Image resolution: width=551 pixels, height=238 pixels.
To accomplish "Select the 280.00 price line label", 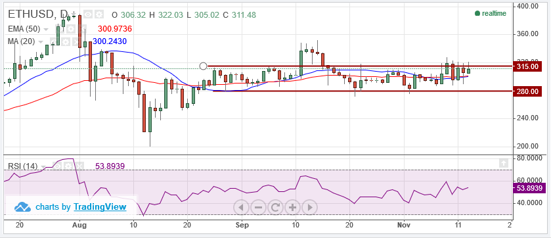I will click(x=527, y=91).
